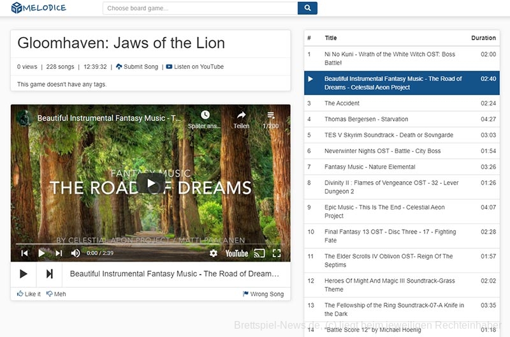Image resolution: width=510 pixels, height=337 pixels.
Task: Skip to next song below the video
Action: point(49,274)
